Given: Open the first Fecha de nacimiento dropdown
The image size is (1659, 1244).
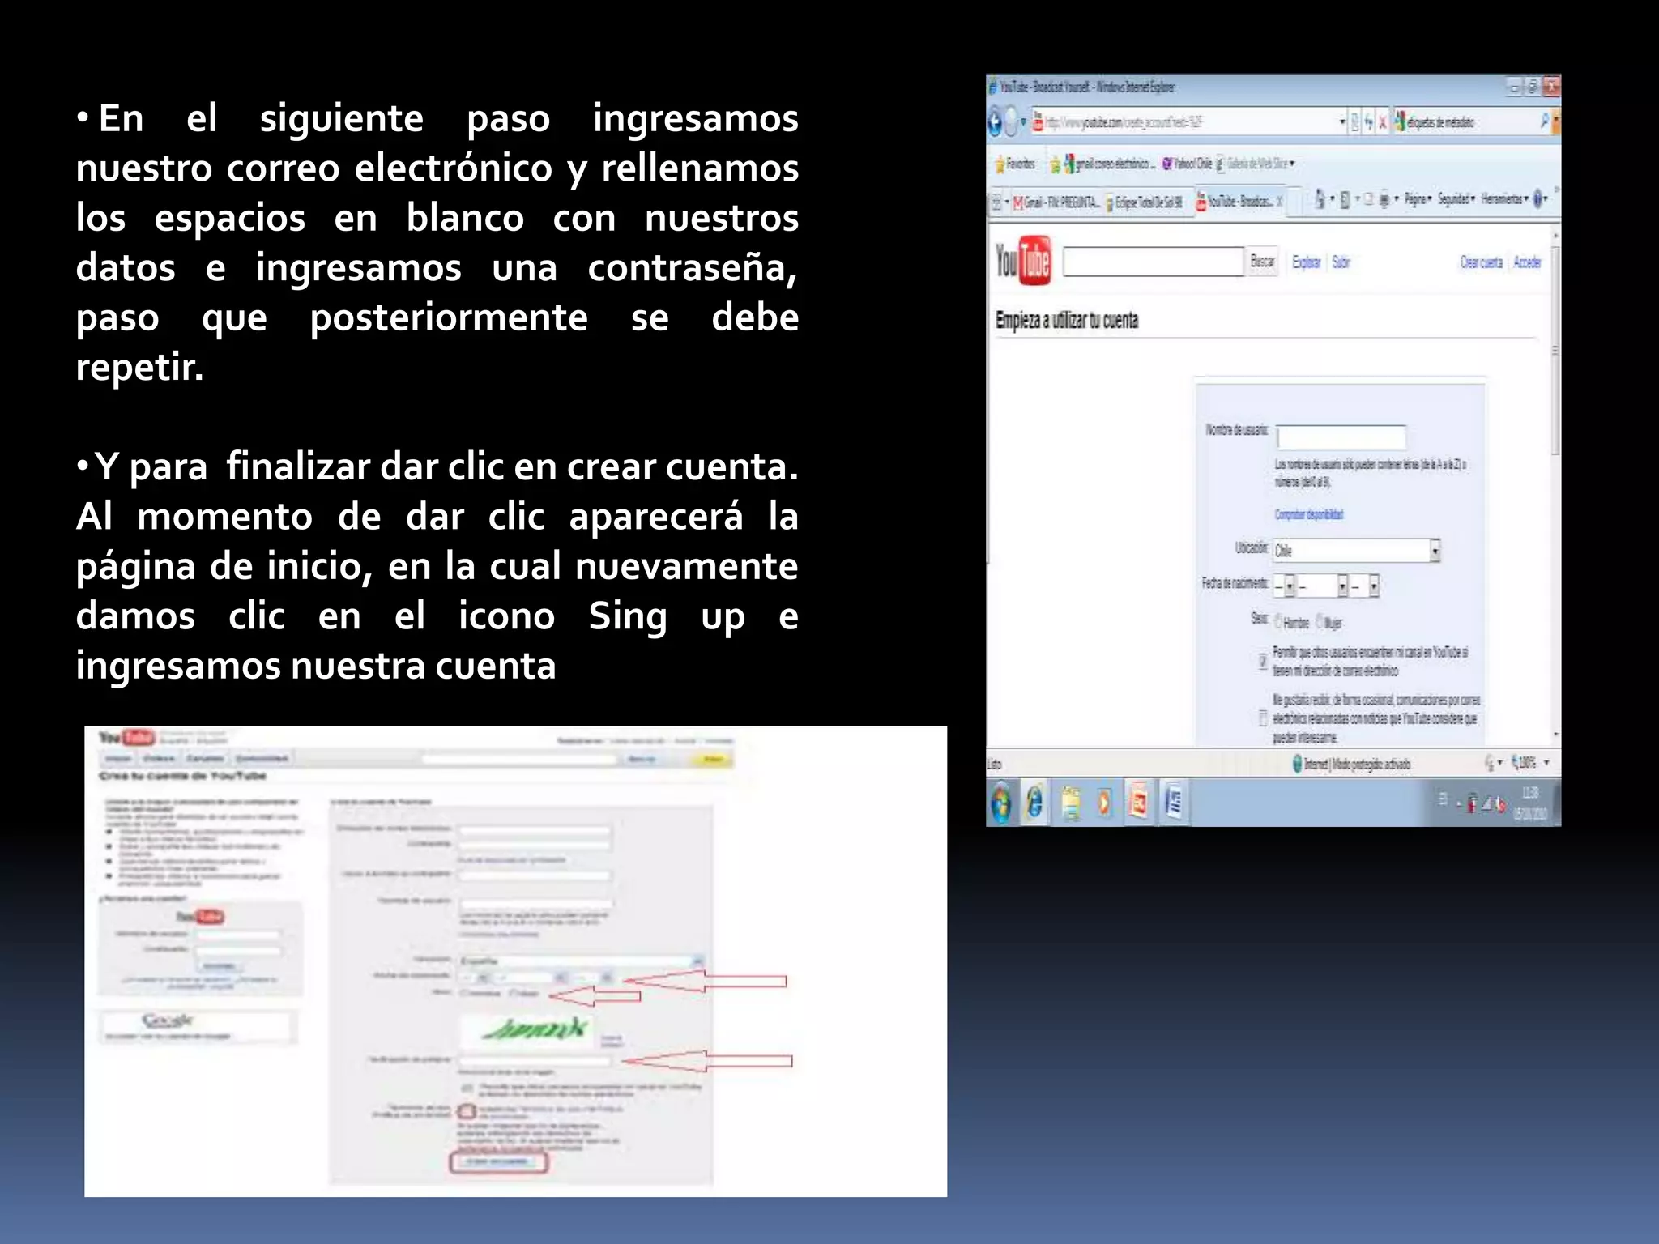Looking at the screenshot, I should tap(1286, 585).
